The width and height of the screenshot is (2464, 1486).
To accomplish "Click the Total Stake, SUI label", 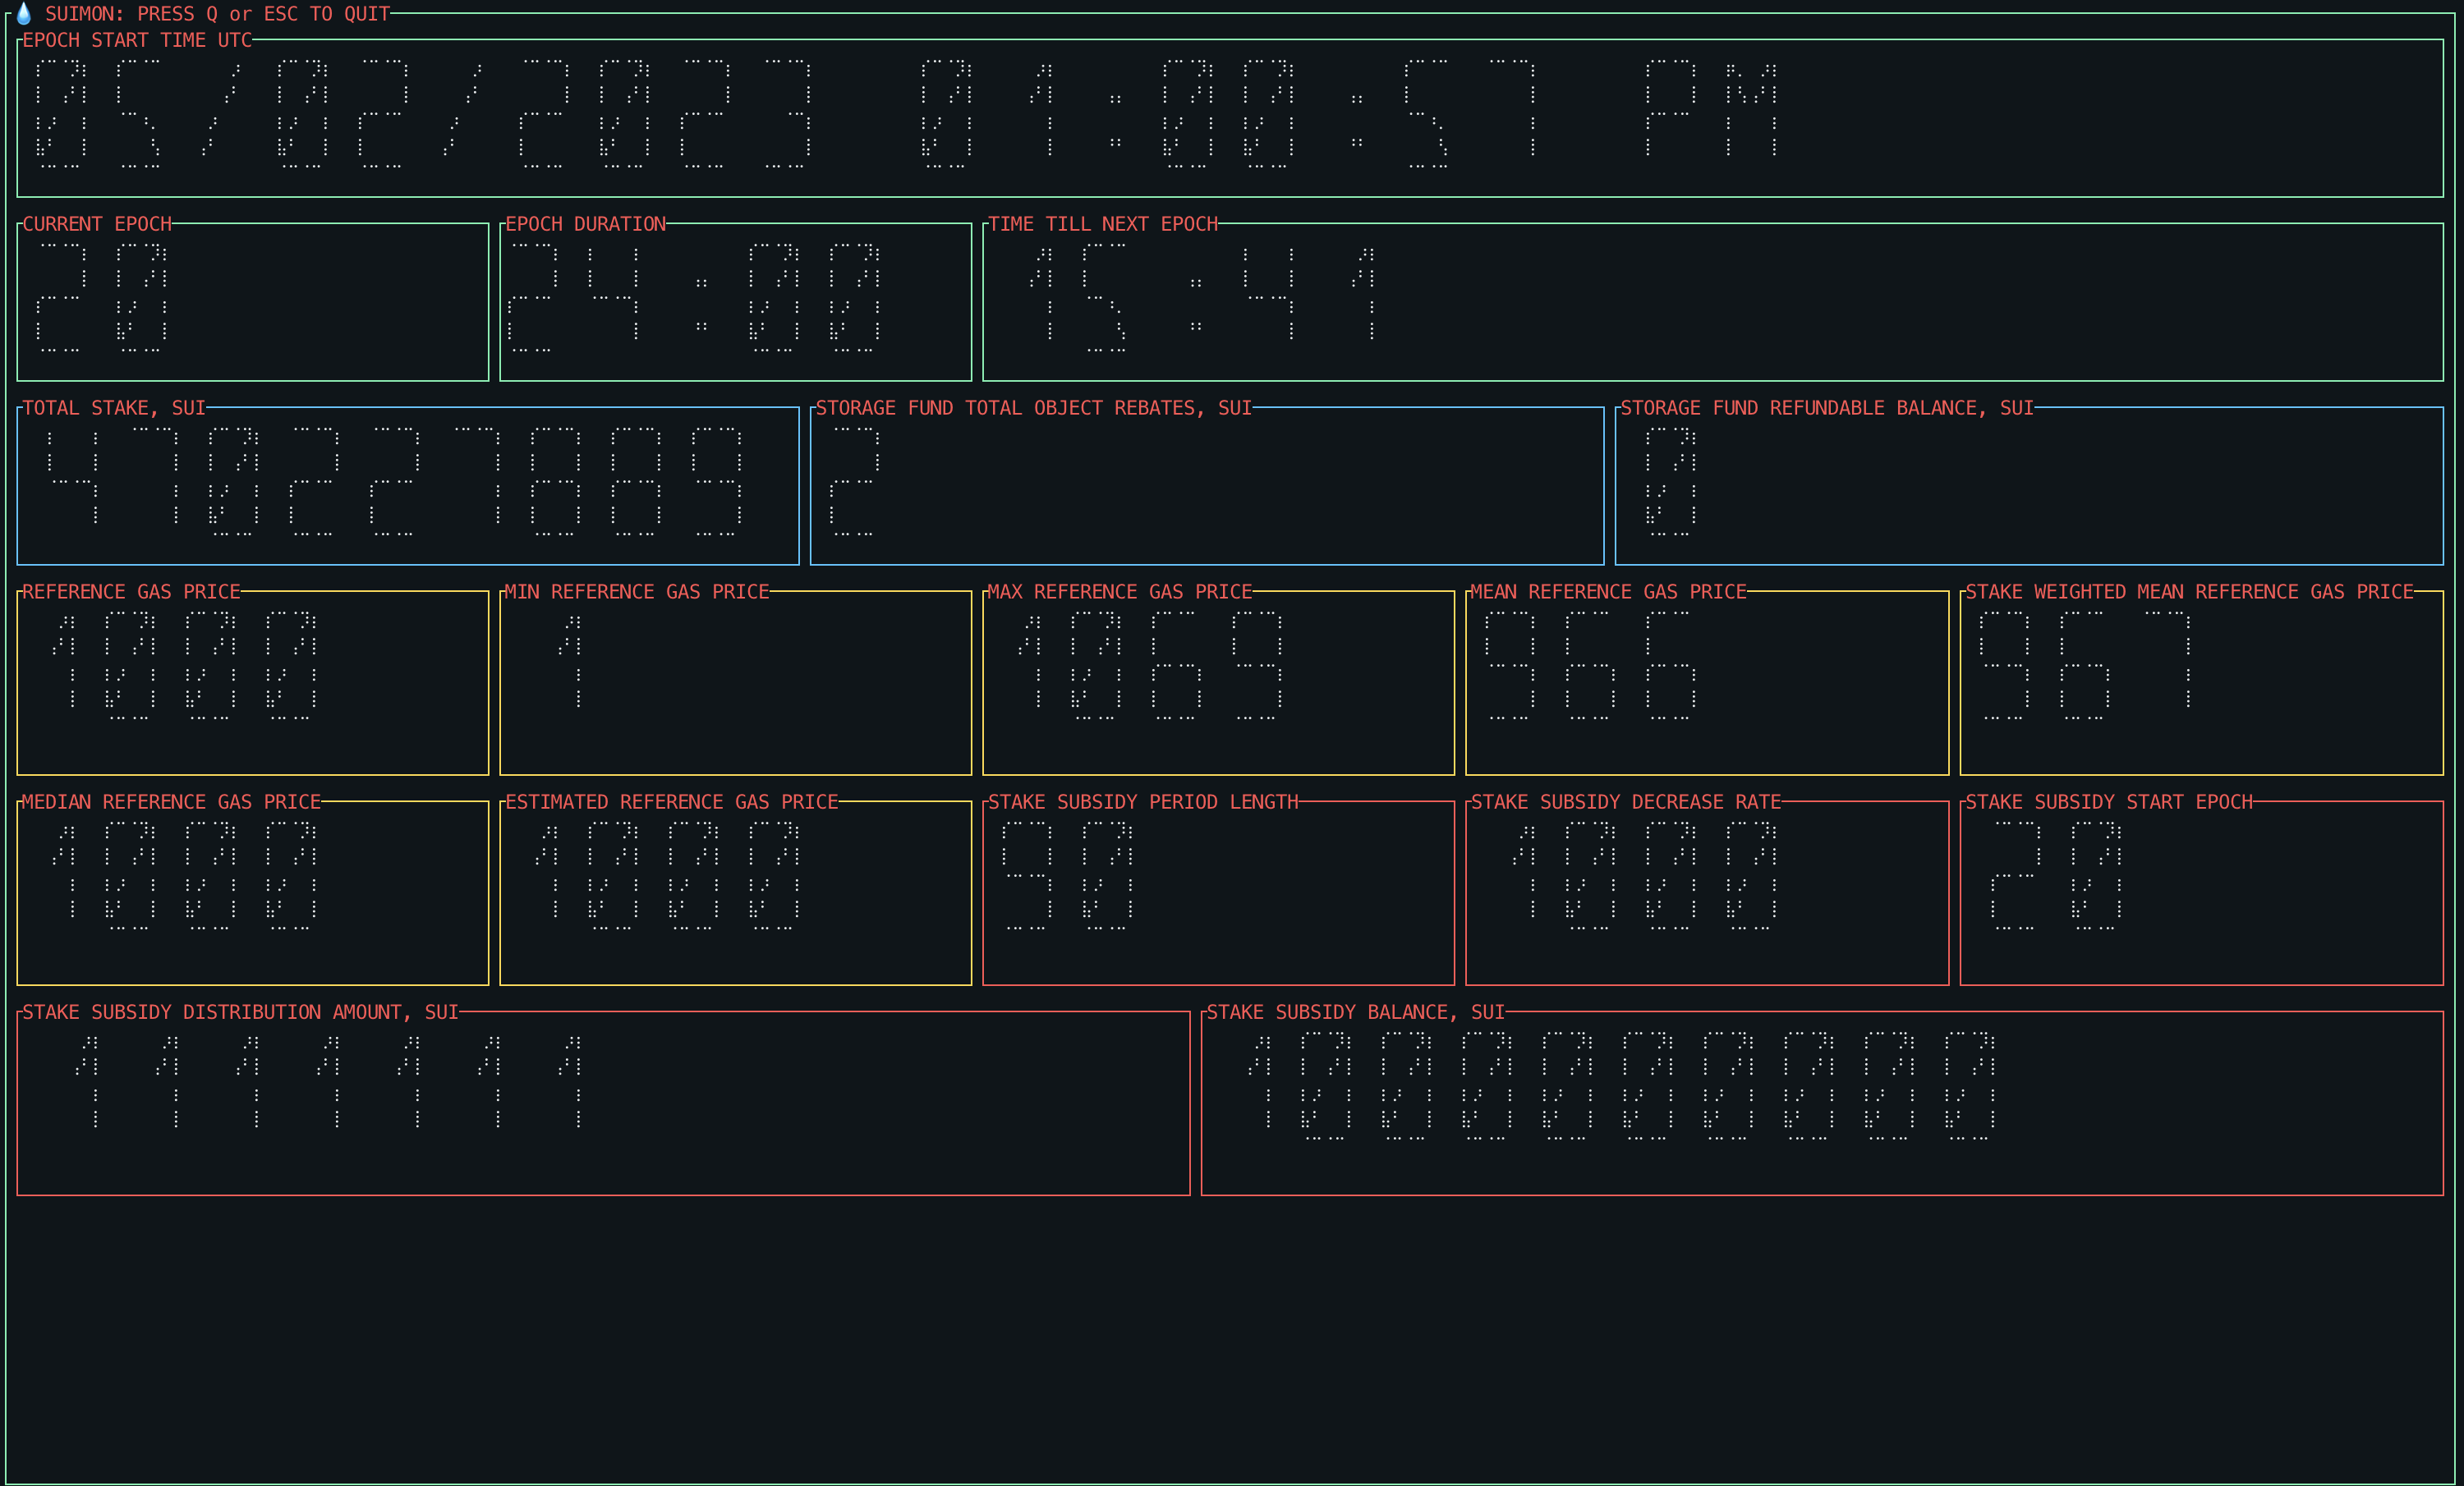I will [113, 408].
